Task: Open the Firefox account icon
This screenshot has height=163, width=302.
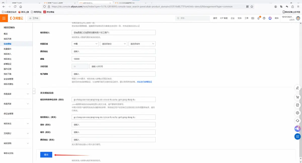Action: [x=276, y=7]
